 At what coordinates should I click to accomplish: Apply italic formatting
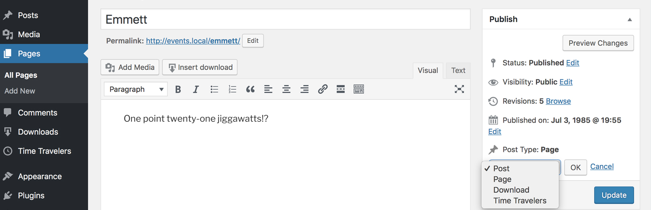(x=196, y=89)
